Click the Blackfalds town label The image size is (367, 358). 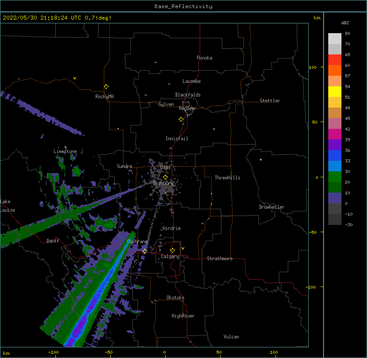point(188,95)
